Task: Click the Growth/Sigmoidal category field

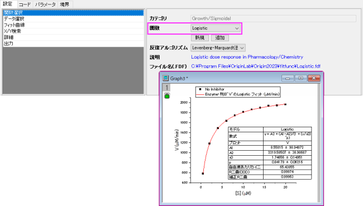Action: click(x=273, y=18)
